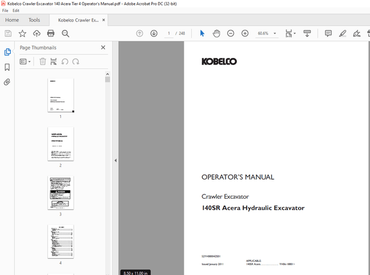Go to previous page arrow
Image resolution: width=370 pixels, height=275 pixels.
[x=140, y=33]
